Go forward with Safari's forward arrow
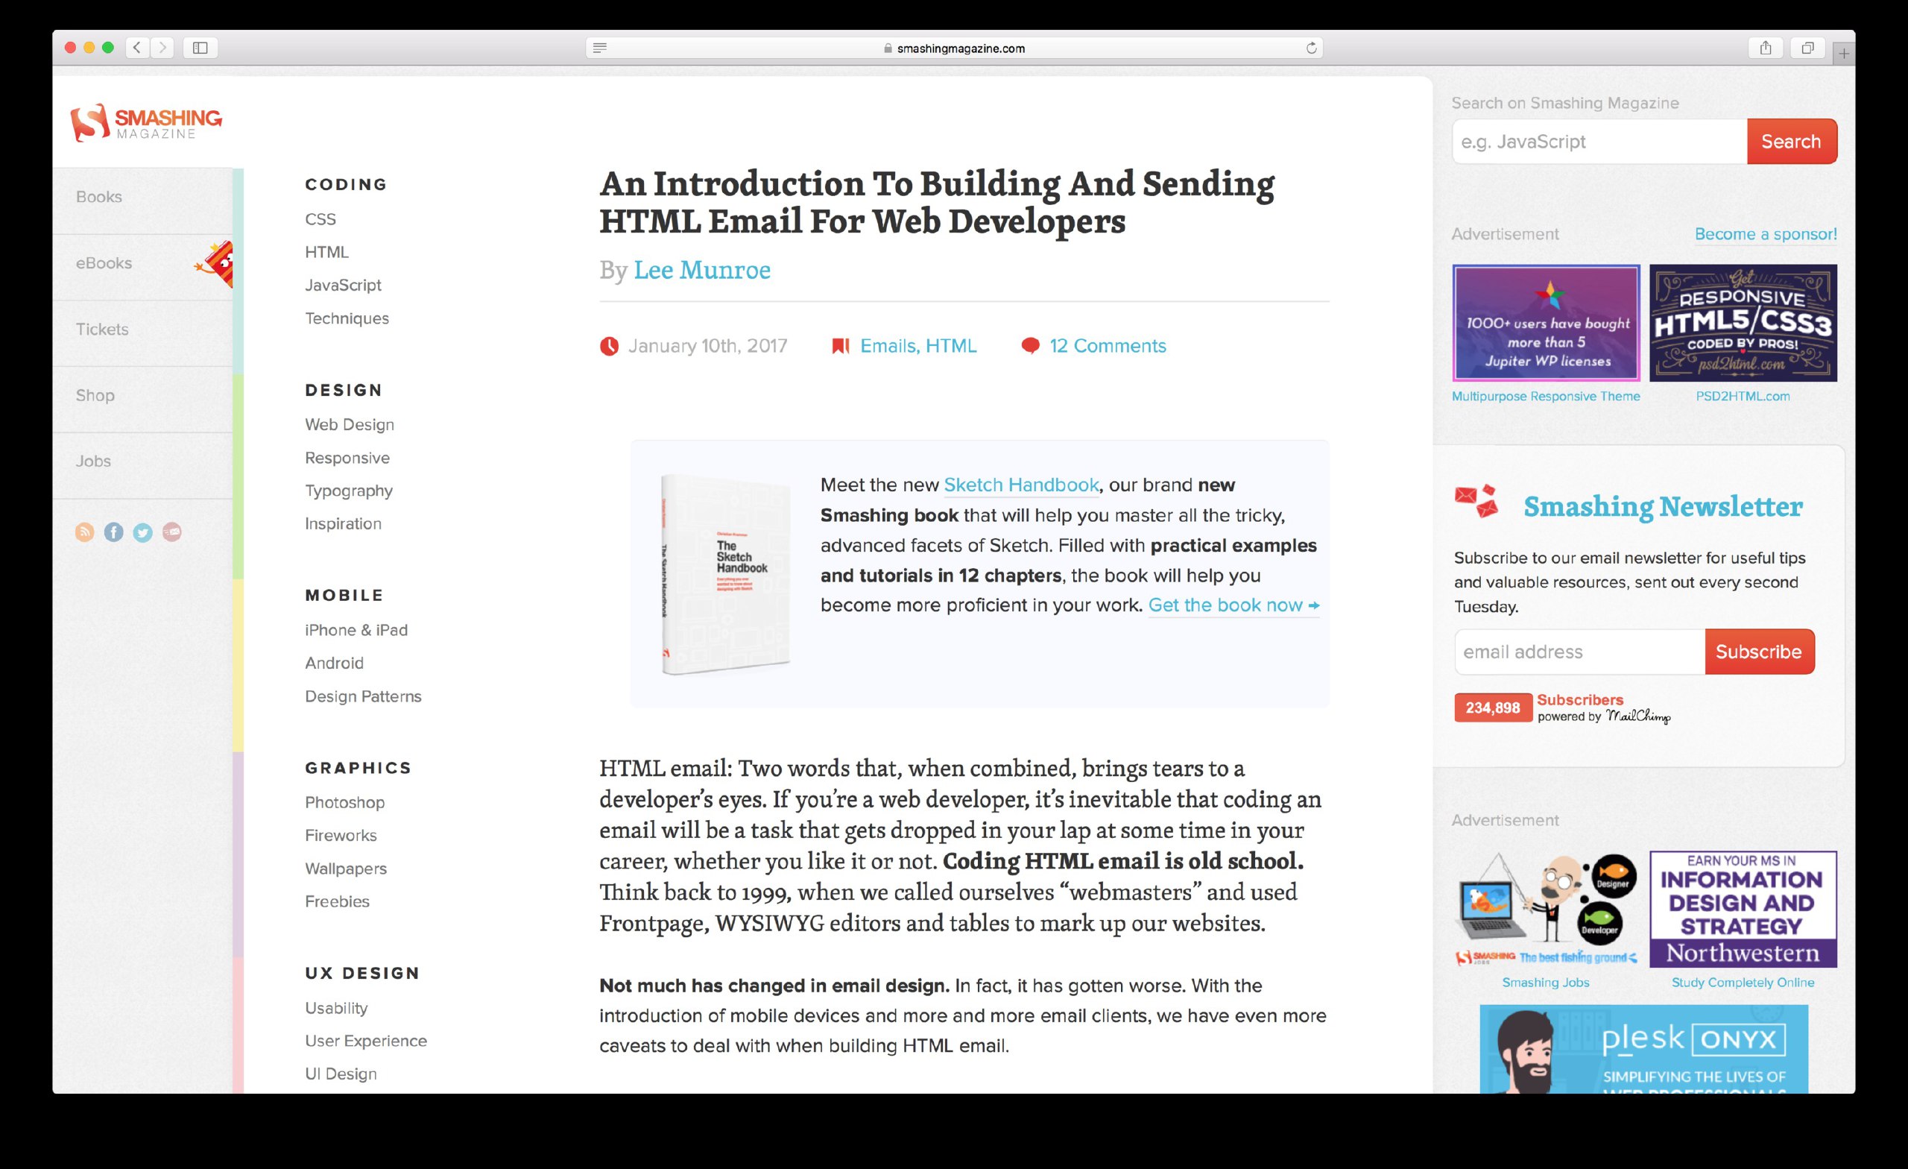Viewport: 1908px width, 1169px height. [x=162, y=47]
